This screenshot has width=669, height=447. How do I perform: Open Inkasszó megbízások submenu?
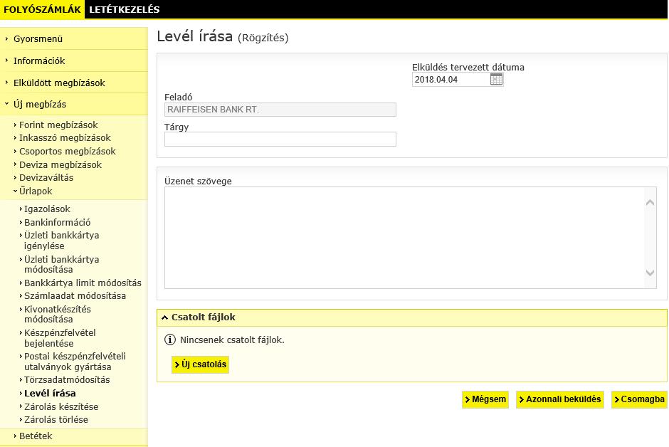(65, 138)
